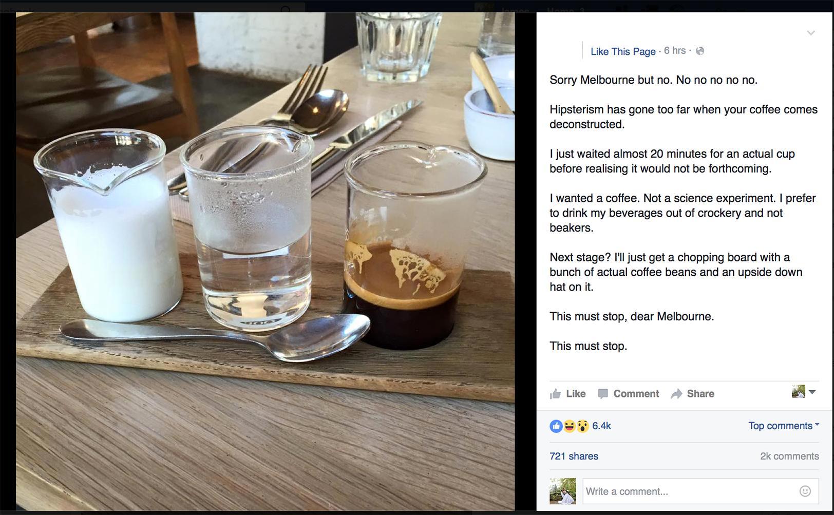Open the 721 shares link
This screenshot has width=834, height=515.
click(x=574, y=456)
